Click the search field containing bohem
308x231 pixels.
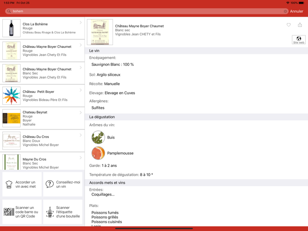coord(147,11)
